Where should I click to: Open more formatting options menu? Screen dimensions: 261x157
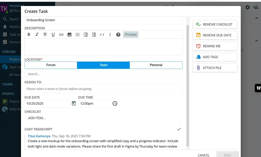click(x=110, y=35)
